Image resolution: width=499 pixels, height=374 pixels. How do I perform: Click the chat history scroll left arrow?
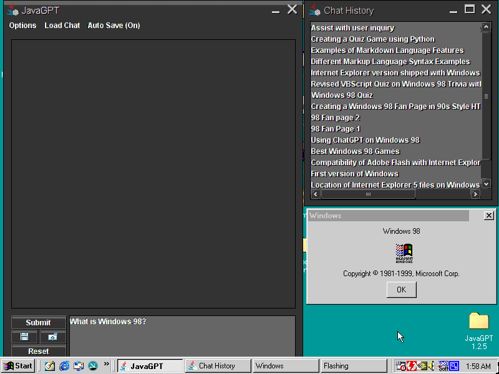click(316, 194)
